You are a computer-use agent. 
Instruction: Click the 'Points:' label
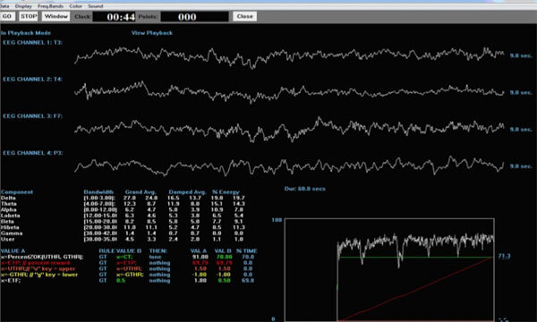(148, 16)
